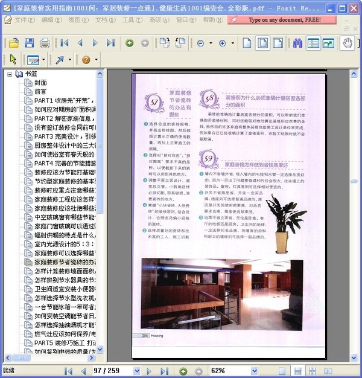362x378 pixels.
Task: Toggle the bookmarks panel layout button
Action: (x=313, y=43)
